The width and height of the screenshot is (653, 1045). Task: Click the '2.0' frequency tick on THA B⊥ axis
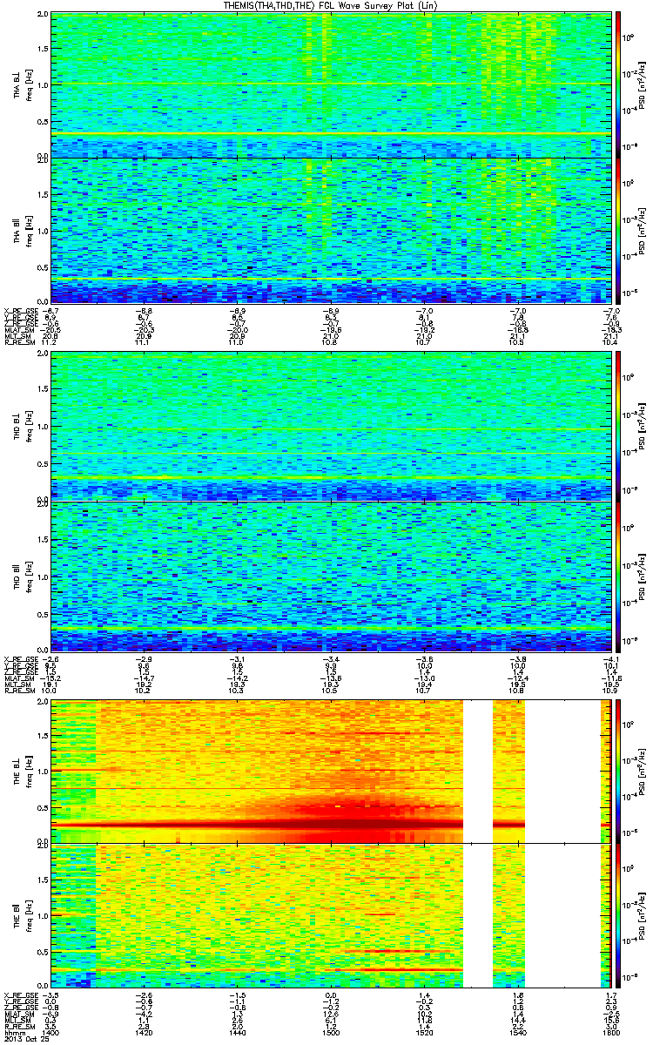click(x=43, y=16)
